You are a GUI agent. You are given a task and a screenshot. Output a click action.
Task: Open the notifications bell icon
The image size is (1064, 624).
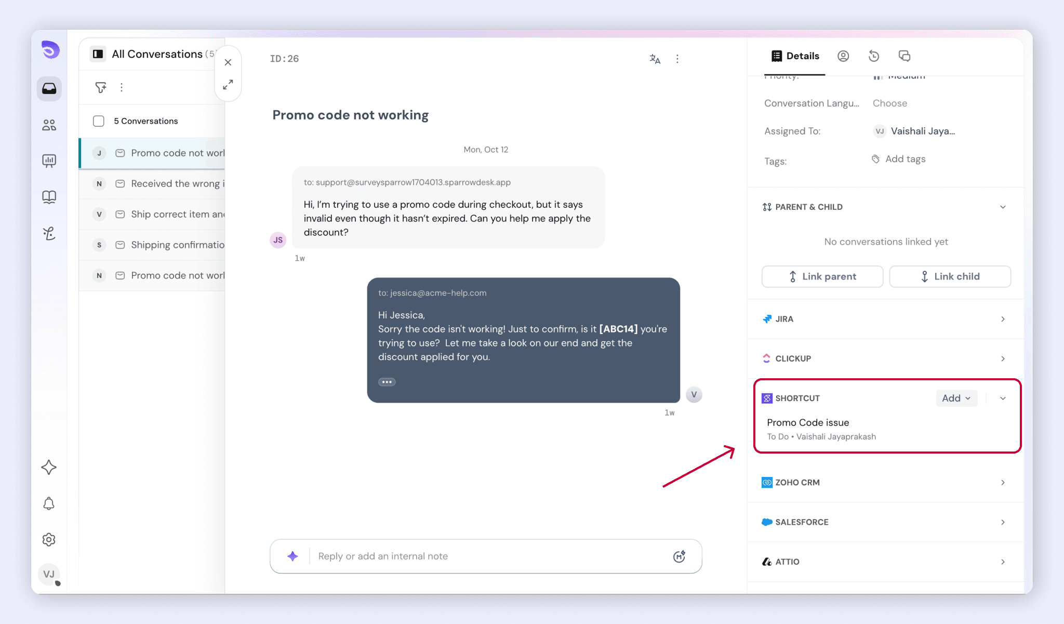[x=49, y=503]
